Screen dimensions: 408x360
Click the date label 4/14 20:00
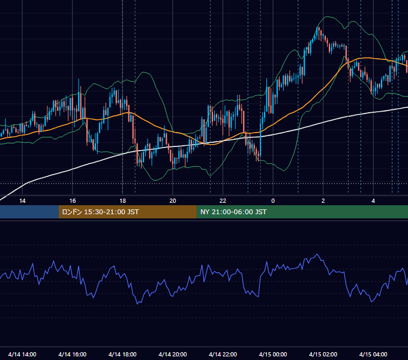[173, 354]
